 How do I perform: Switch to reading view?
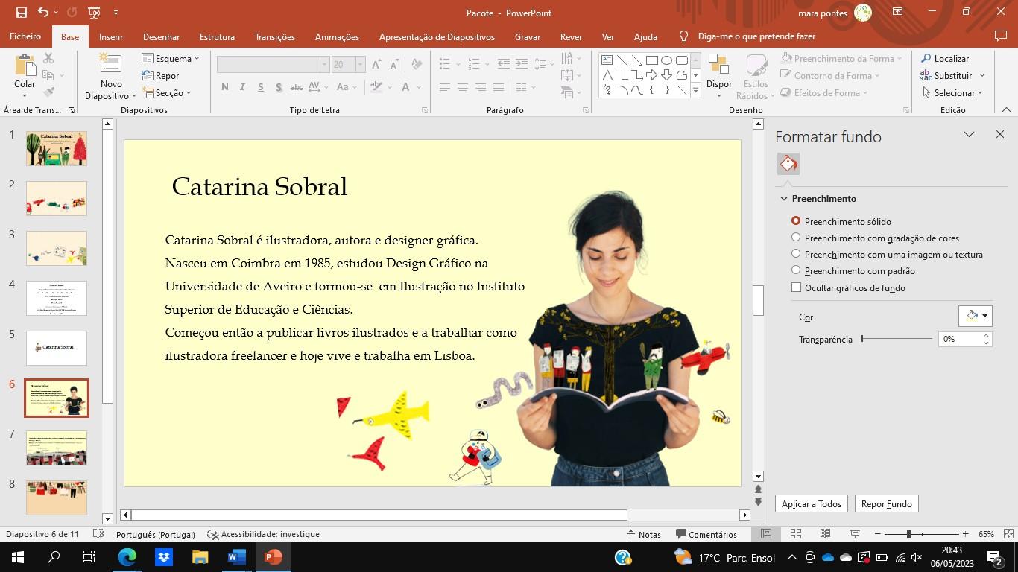point(825,534)
